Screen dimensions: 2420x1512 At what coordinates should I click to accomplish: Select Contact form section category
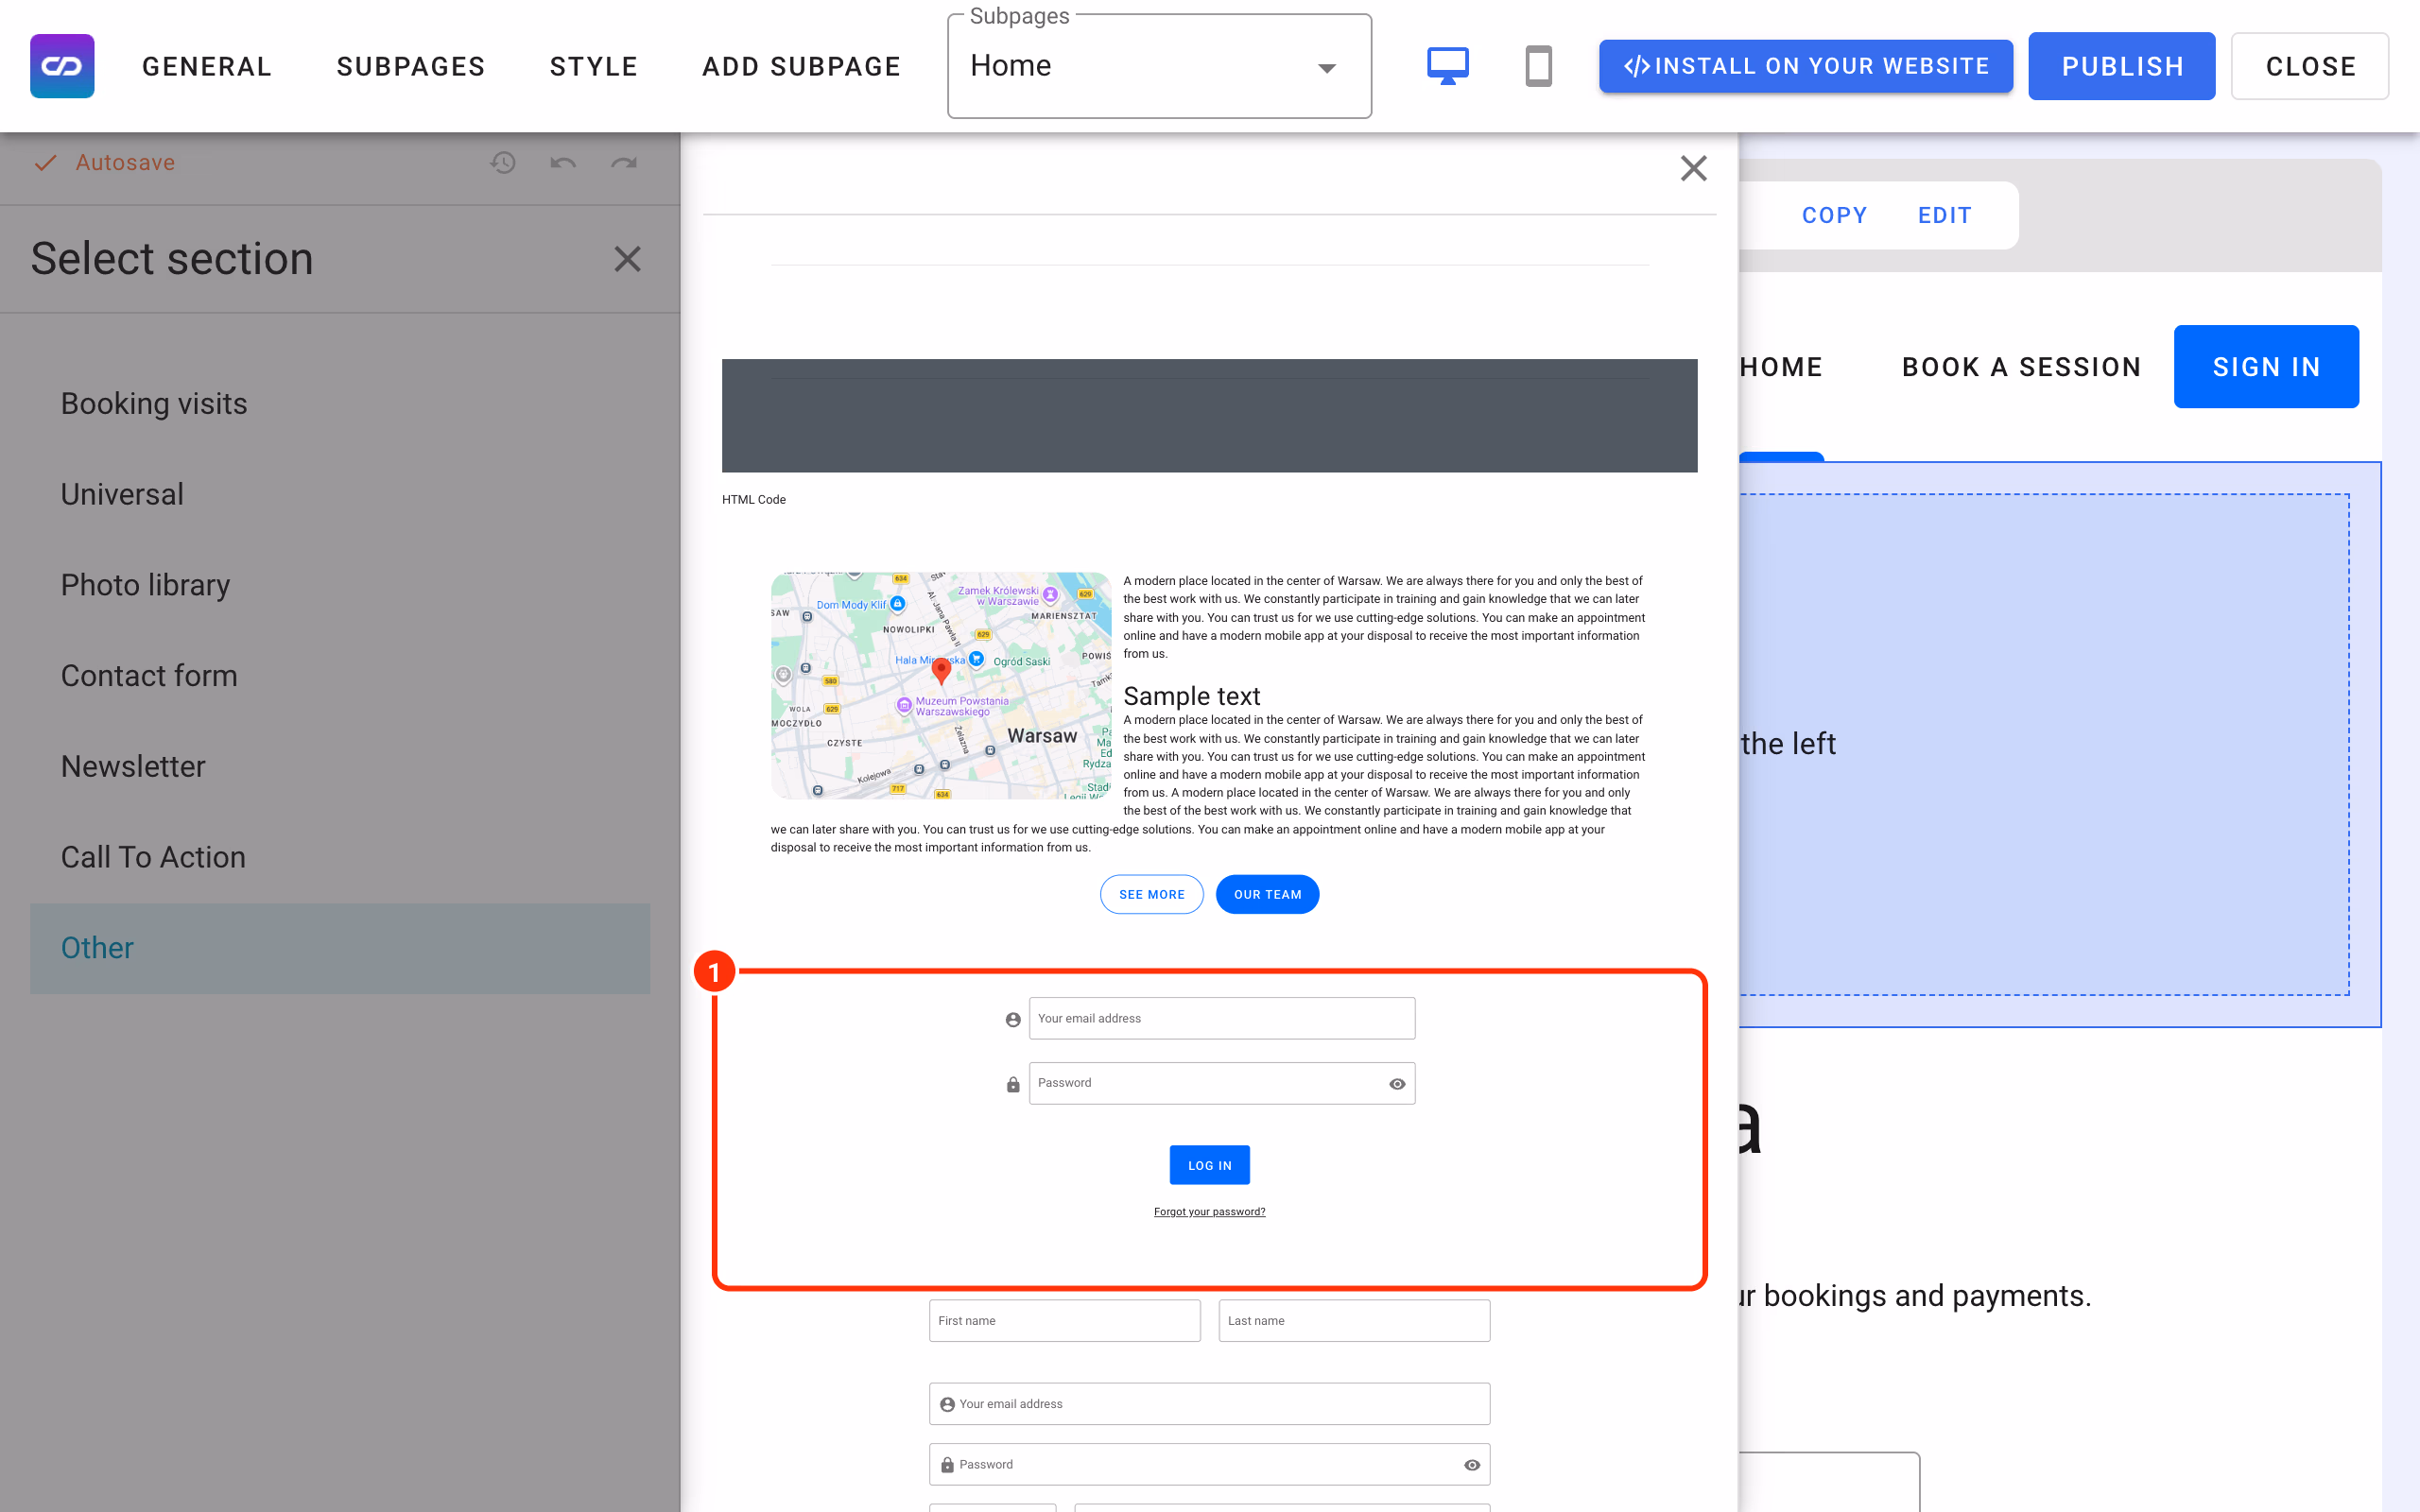(340, 676)
